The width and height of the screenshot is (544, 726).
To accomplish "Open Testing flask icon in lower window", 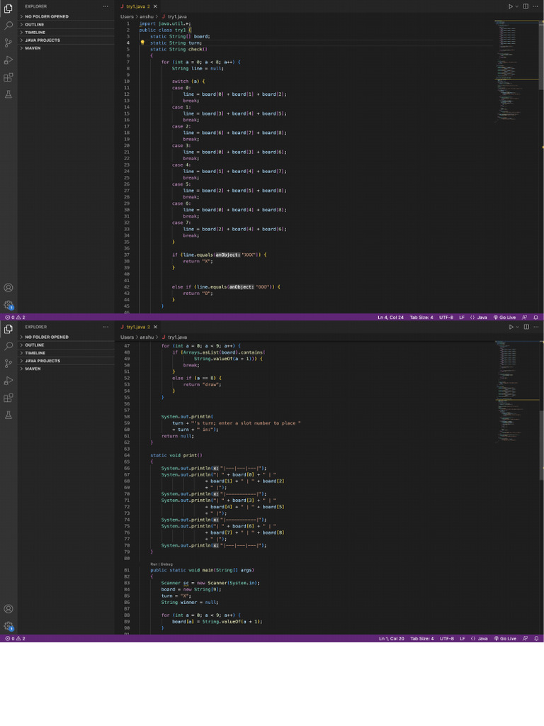I will point(8,415).
